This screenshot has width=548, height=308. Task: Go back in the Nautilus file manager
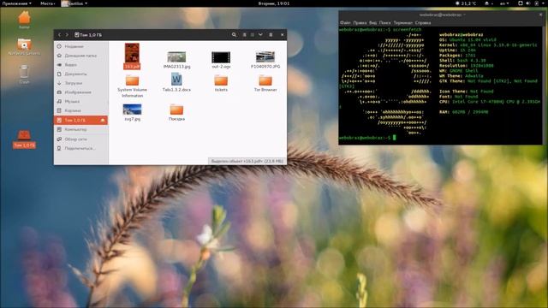click(59, 35)
